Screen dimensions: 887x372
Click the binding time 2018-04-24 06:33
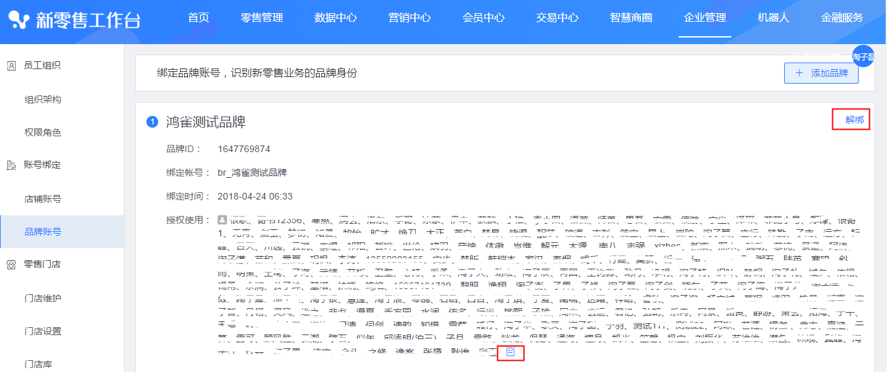coord(255,196)
